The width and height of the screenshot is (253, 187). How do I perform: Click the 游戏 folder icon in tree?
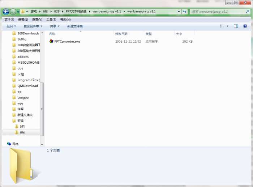(14, 121)
